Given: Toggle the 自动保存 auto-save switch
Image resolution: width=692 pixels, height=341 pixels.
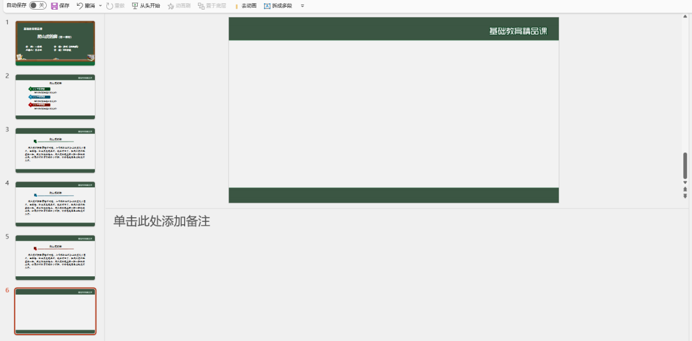Looking at the screenshot, I should pyautogui.click(x=38, y=6).
